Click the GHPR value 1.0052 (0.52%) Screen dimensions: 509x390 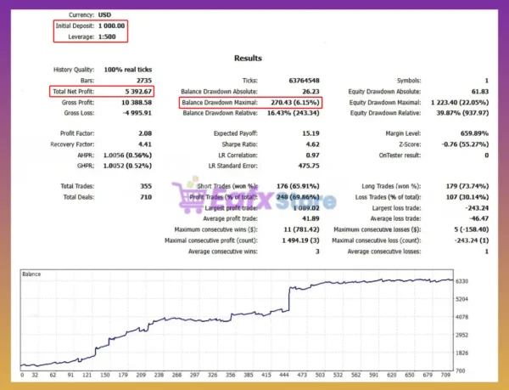[127, 166]
